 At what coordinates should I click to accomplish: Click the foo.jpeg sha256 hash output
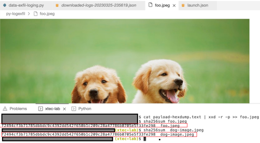79,126
